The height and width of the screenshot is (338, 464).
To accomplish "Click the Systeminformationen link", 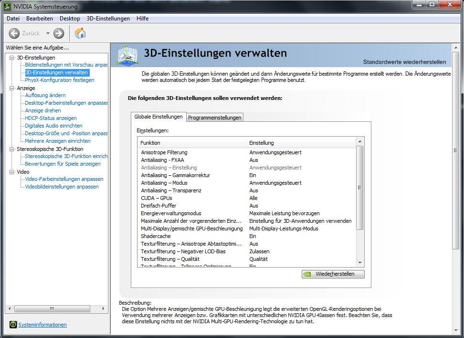I will tap(42, 325).
